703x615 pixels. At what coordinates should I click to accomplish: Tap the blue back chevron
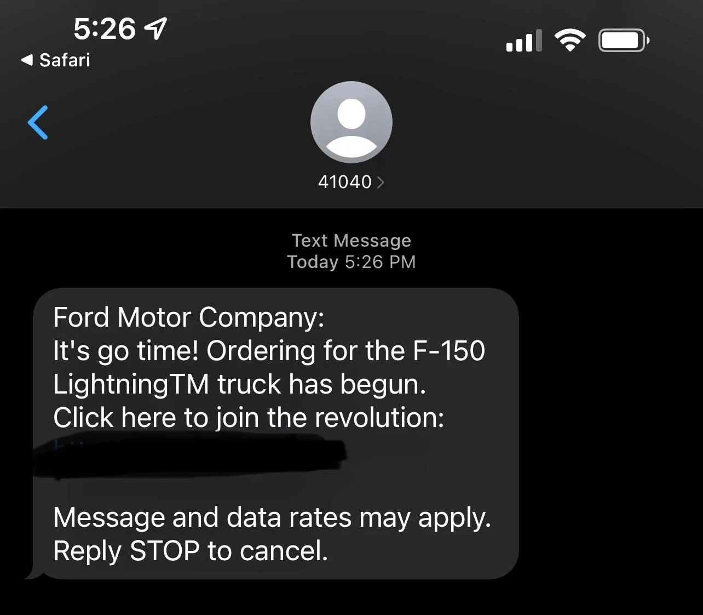click(x=38, y=123)
